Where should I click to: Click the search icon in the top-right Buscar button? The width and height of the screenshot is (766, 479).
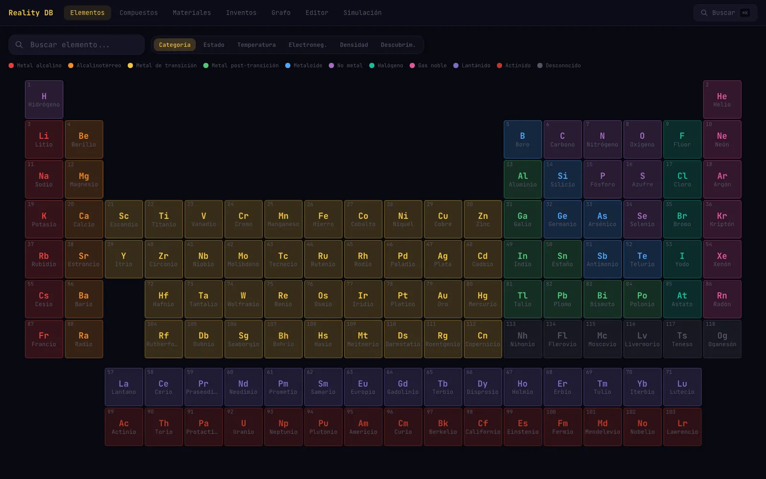pyautogui.click(x=704, y=13)
